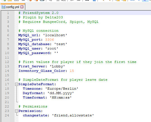Click the port value 3306
This screenshot has width=151, height=122.
[50, 40]
